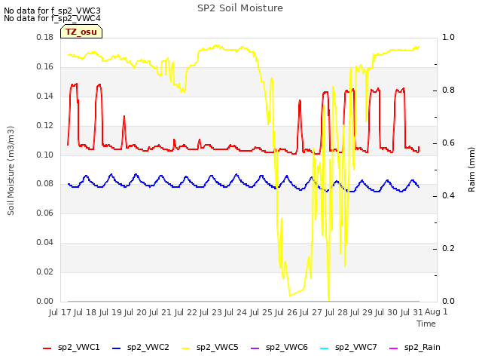Click the SP2 Soil Moisture chart title
The width and height of the screenshot is (482, 362).
240,8
